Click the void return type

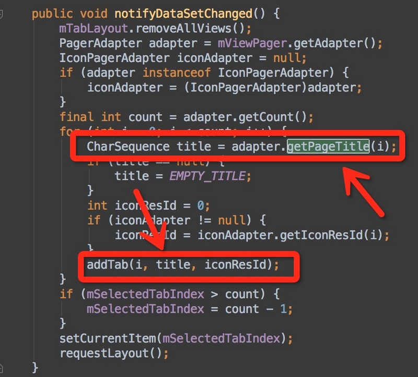[x=94, y=14]
